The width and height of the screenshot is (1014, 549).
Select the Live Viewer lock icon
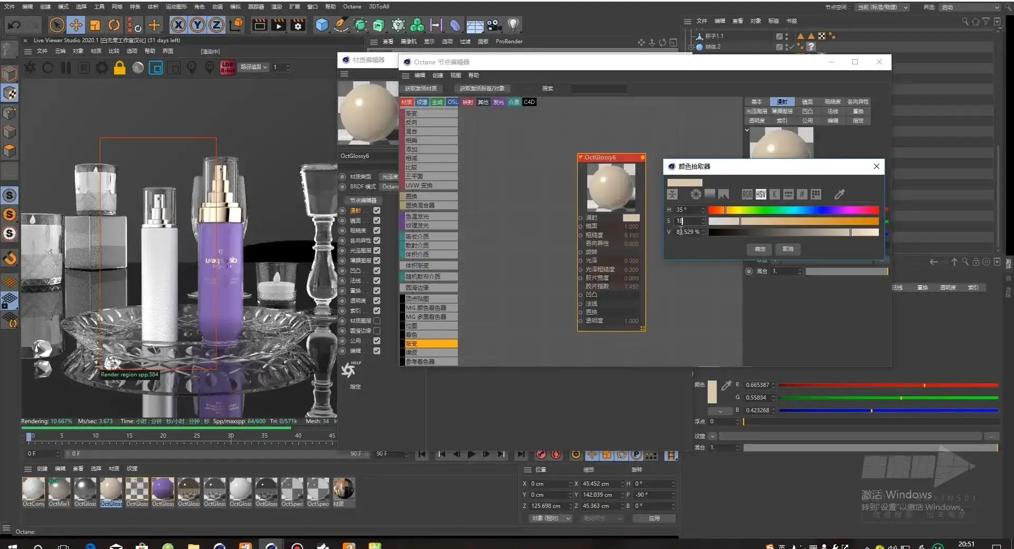[119, 67]
